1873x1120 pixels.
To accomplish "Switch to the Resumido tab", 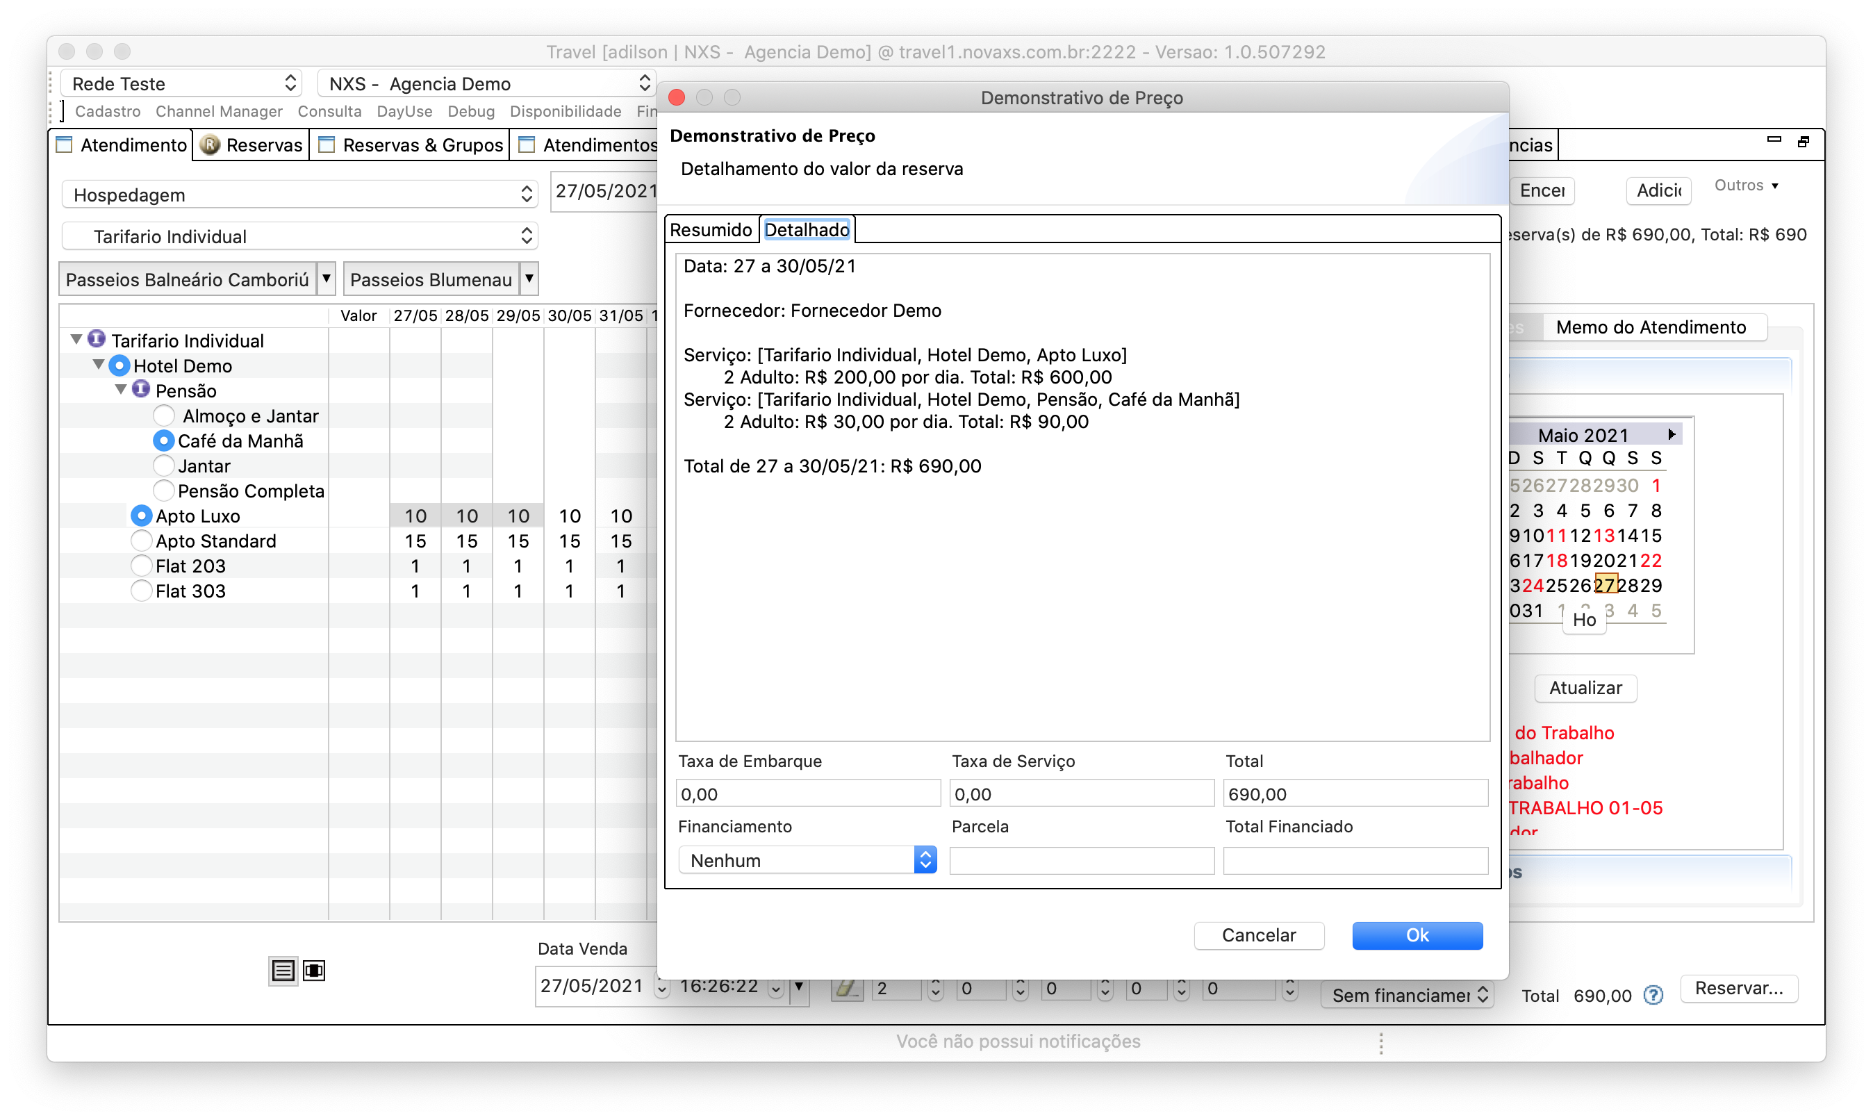I will (x=710, y=229).
